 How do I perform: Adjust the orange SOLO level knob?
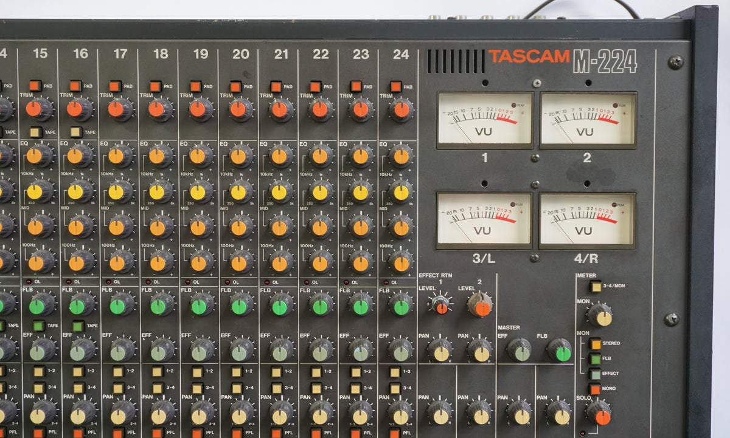pyautogui.click(x=602, y=418)
